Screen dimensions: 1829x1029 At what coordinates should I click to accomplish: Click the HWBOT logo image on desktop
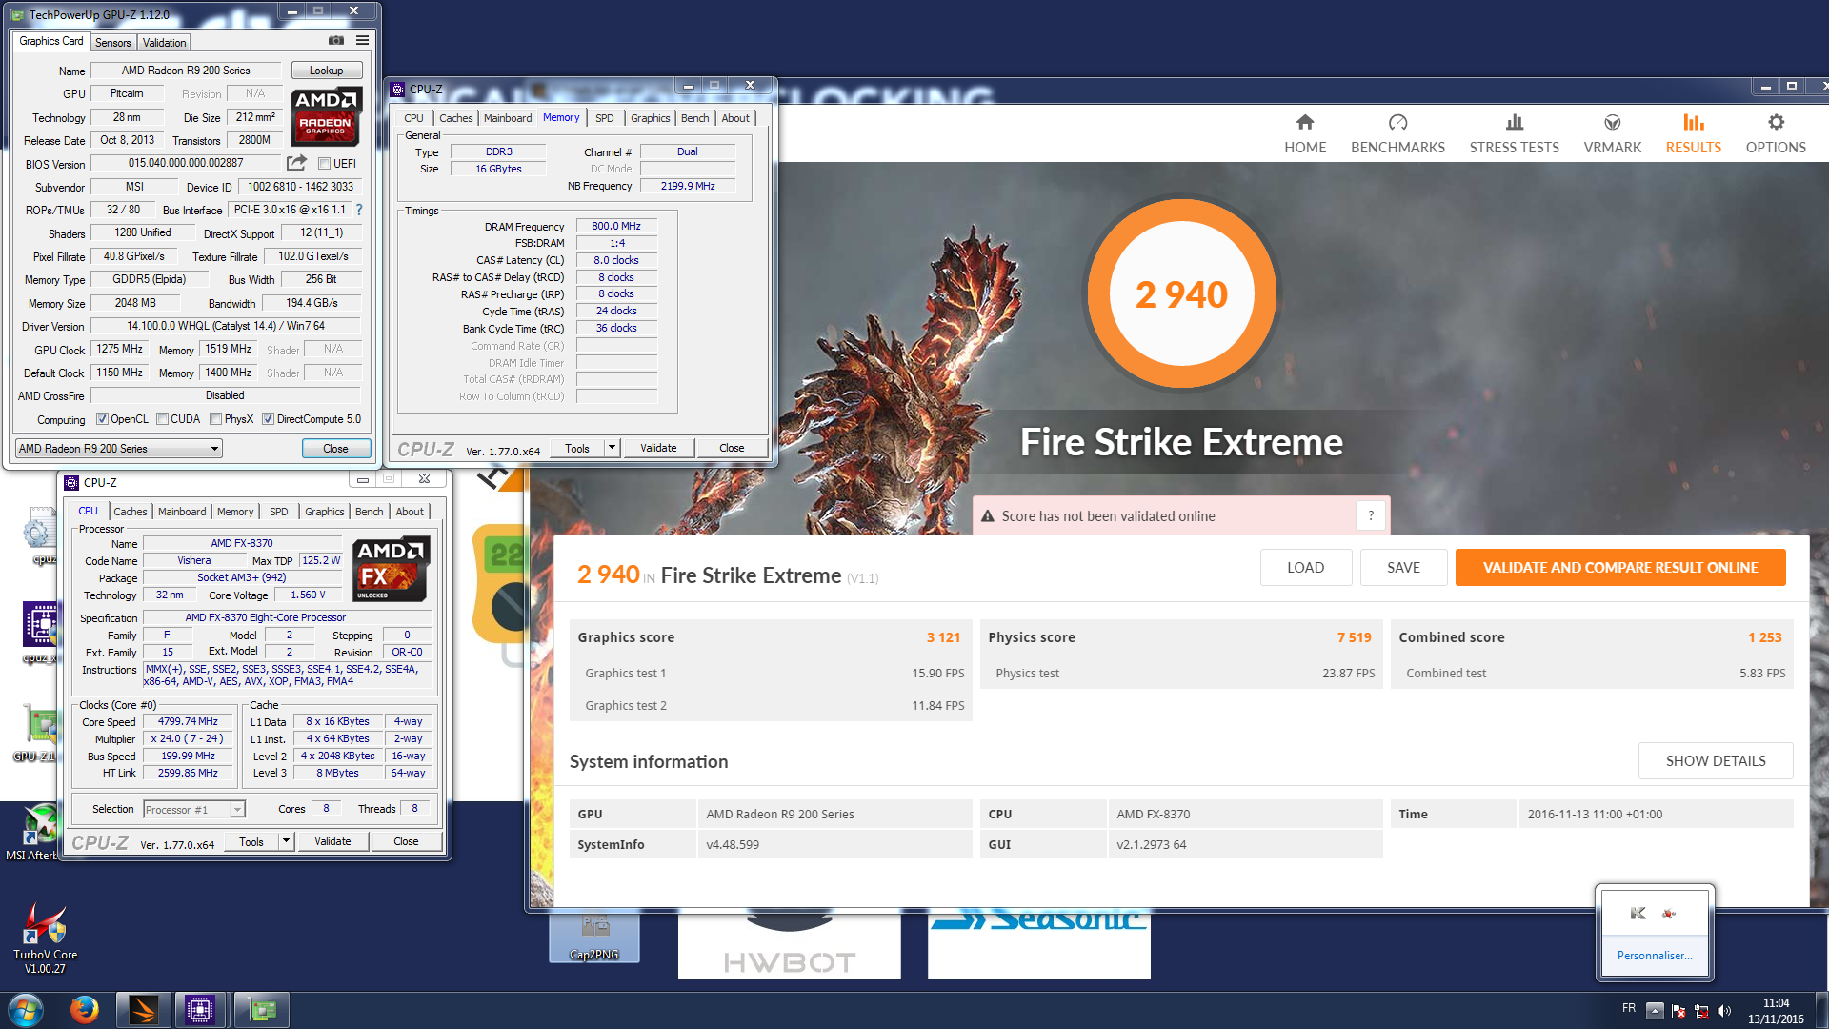[x=790, y=946]
